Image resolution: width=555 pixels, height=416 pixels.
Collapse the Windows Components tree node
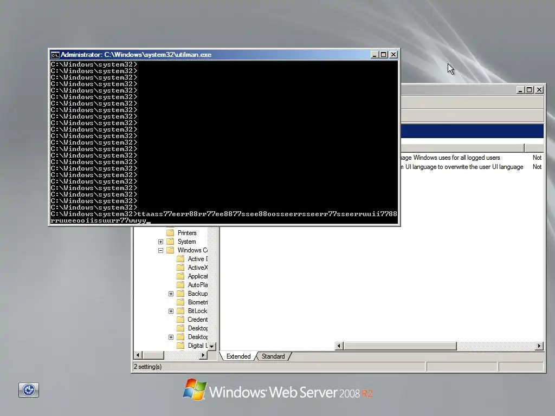pos(160,250)
